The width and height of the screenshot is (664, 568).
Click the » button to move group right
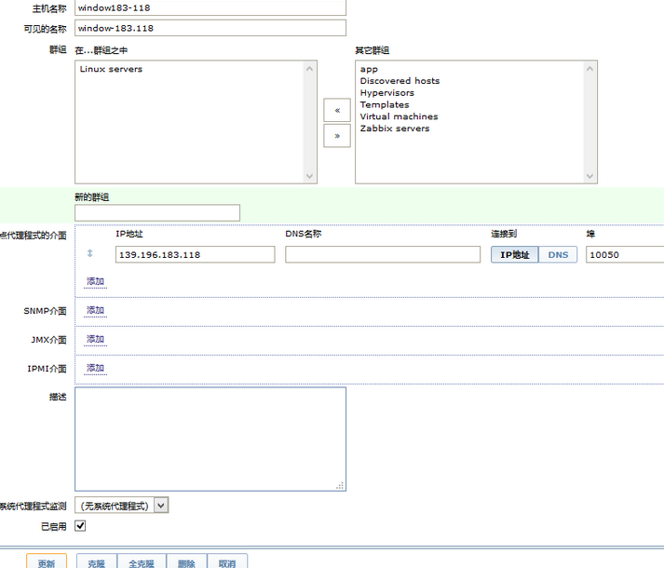point(336,136)
